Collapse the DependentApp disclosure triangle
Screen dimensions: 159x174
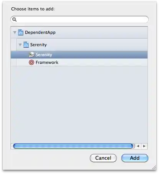15,32
